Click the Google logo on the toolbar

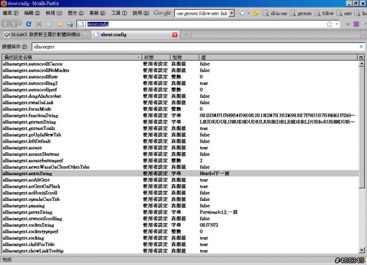pos(162,13)
